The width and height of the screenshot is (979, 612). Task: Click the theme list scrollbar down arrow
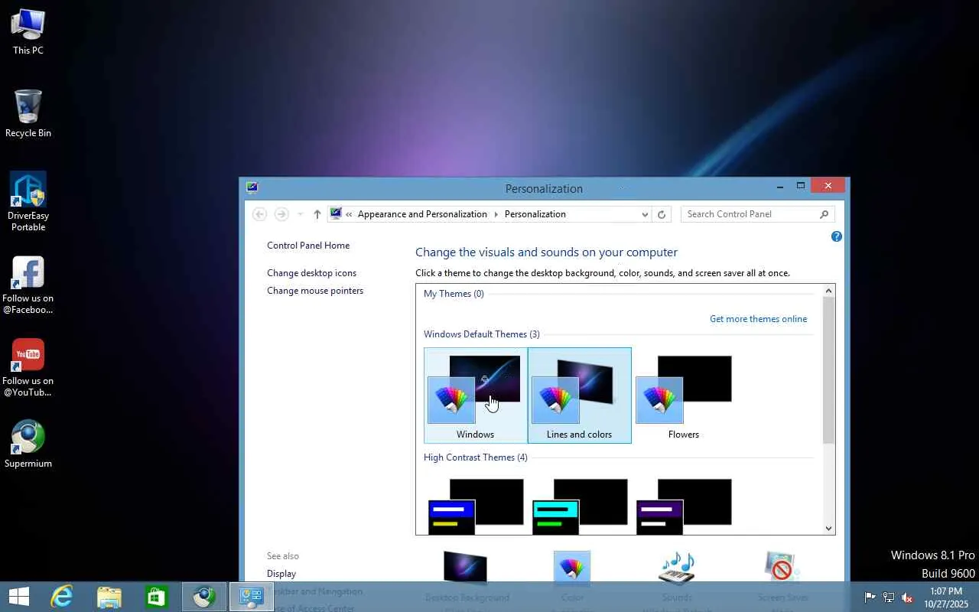(x=828, y=528)
